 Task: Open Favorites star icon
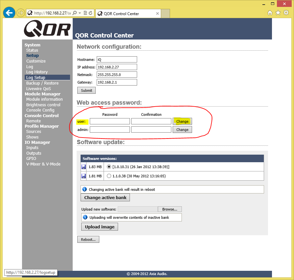pyautogui.click(x=278, y=13)
